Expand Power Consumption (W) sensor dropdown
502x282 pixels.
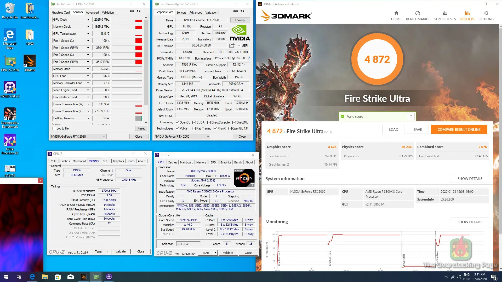tap(88, 104)
